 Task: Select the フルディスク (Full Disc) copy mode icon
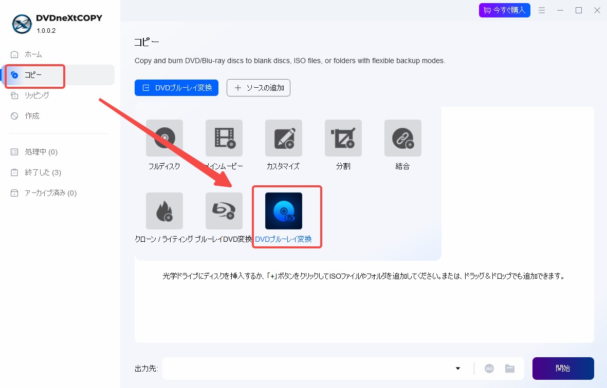tap(164, 138)
